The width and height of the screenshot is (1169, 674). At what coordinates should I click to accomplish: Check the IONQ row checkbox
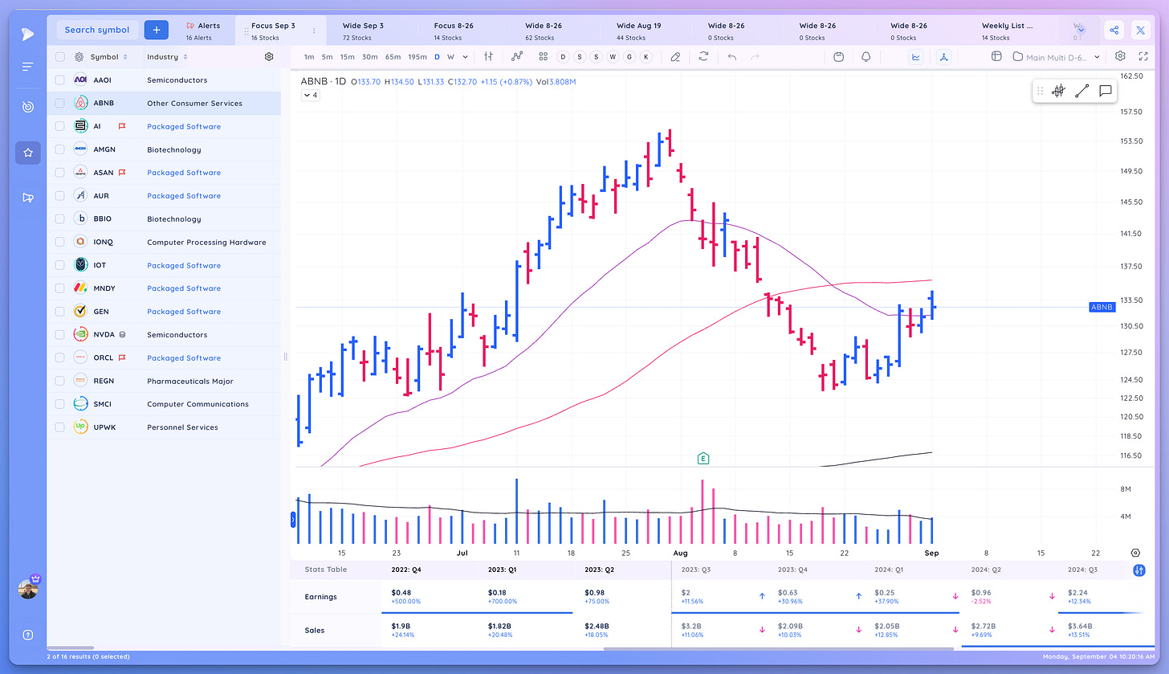click(59, 242)
